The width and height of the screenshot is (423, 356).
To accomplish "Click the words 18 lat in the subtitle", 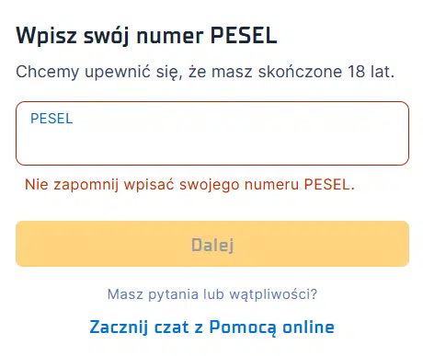I will 371,72.
